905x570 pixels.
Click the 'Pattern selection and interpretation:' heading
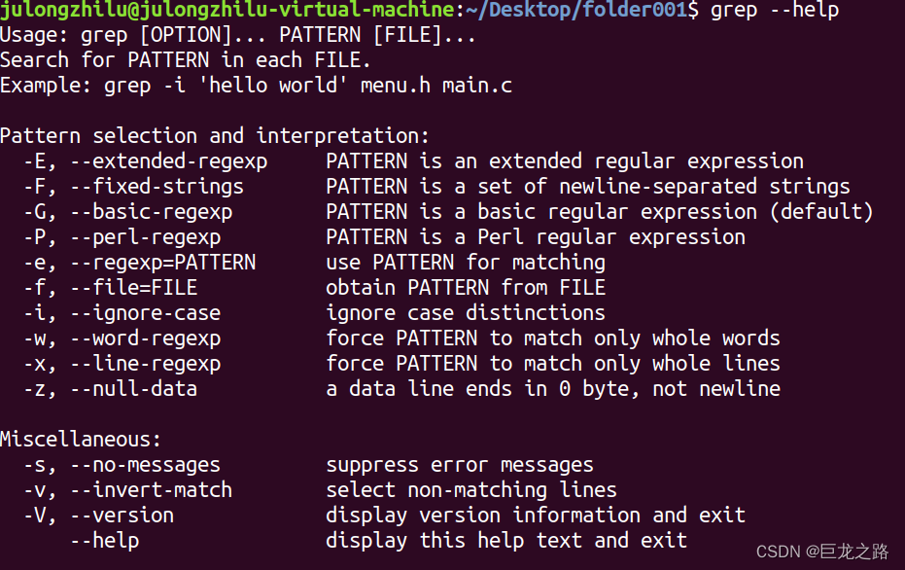click(x=214, y=136)
